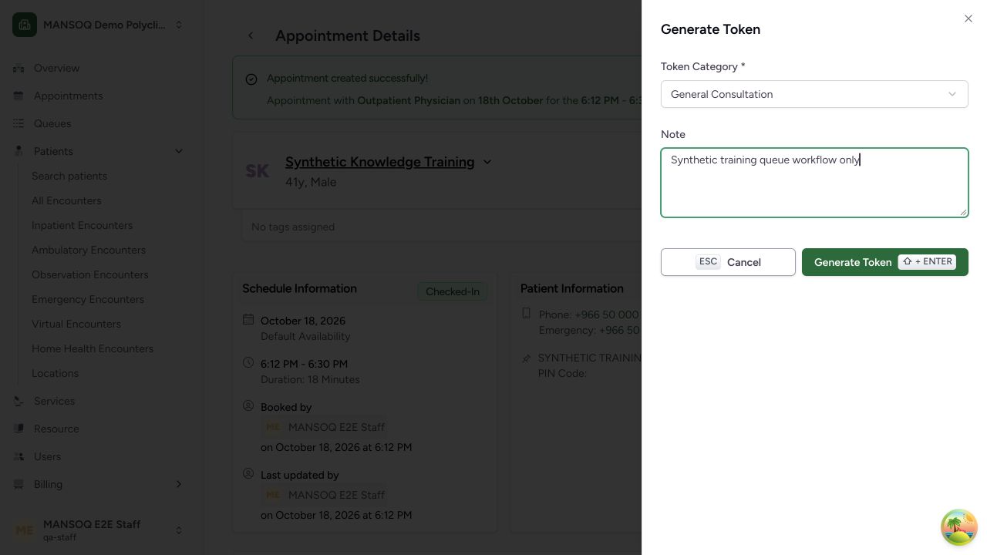Open Services in sidebar
The height and width of the screenshot is (555, 987).
pos(54,401)
